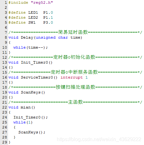
Task: Place cursor in while(time--); statement
Action: click(x=30, y=47)
